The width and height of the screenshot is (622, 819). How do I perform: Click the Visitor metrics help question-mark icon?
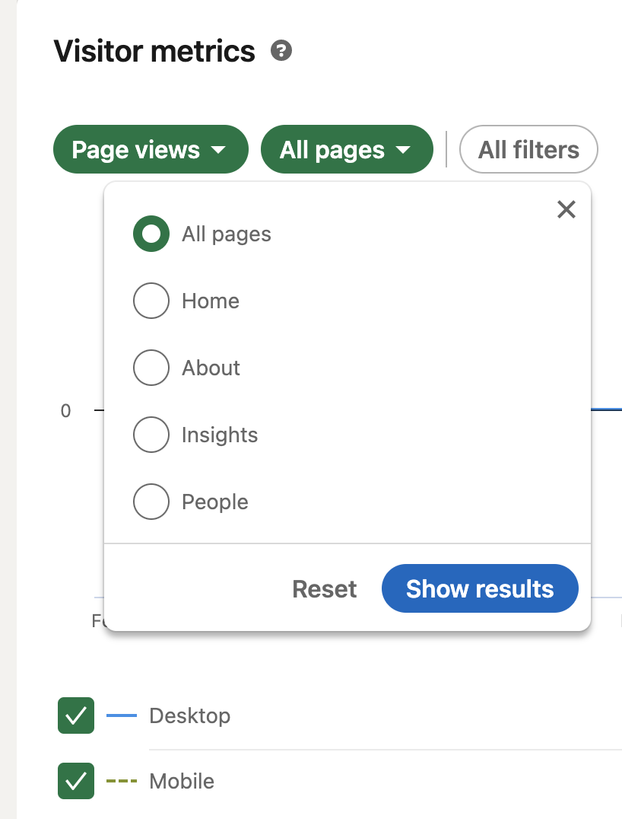point(281,51)
